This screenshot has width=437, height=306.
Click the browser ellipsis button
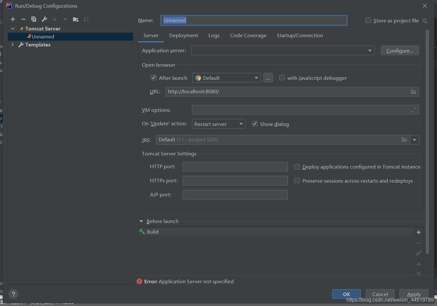click(x=268, y=78)
